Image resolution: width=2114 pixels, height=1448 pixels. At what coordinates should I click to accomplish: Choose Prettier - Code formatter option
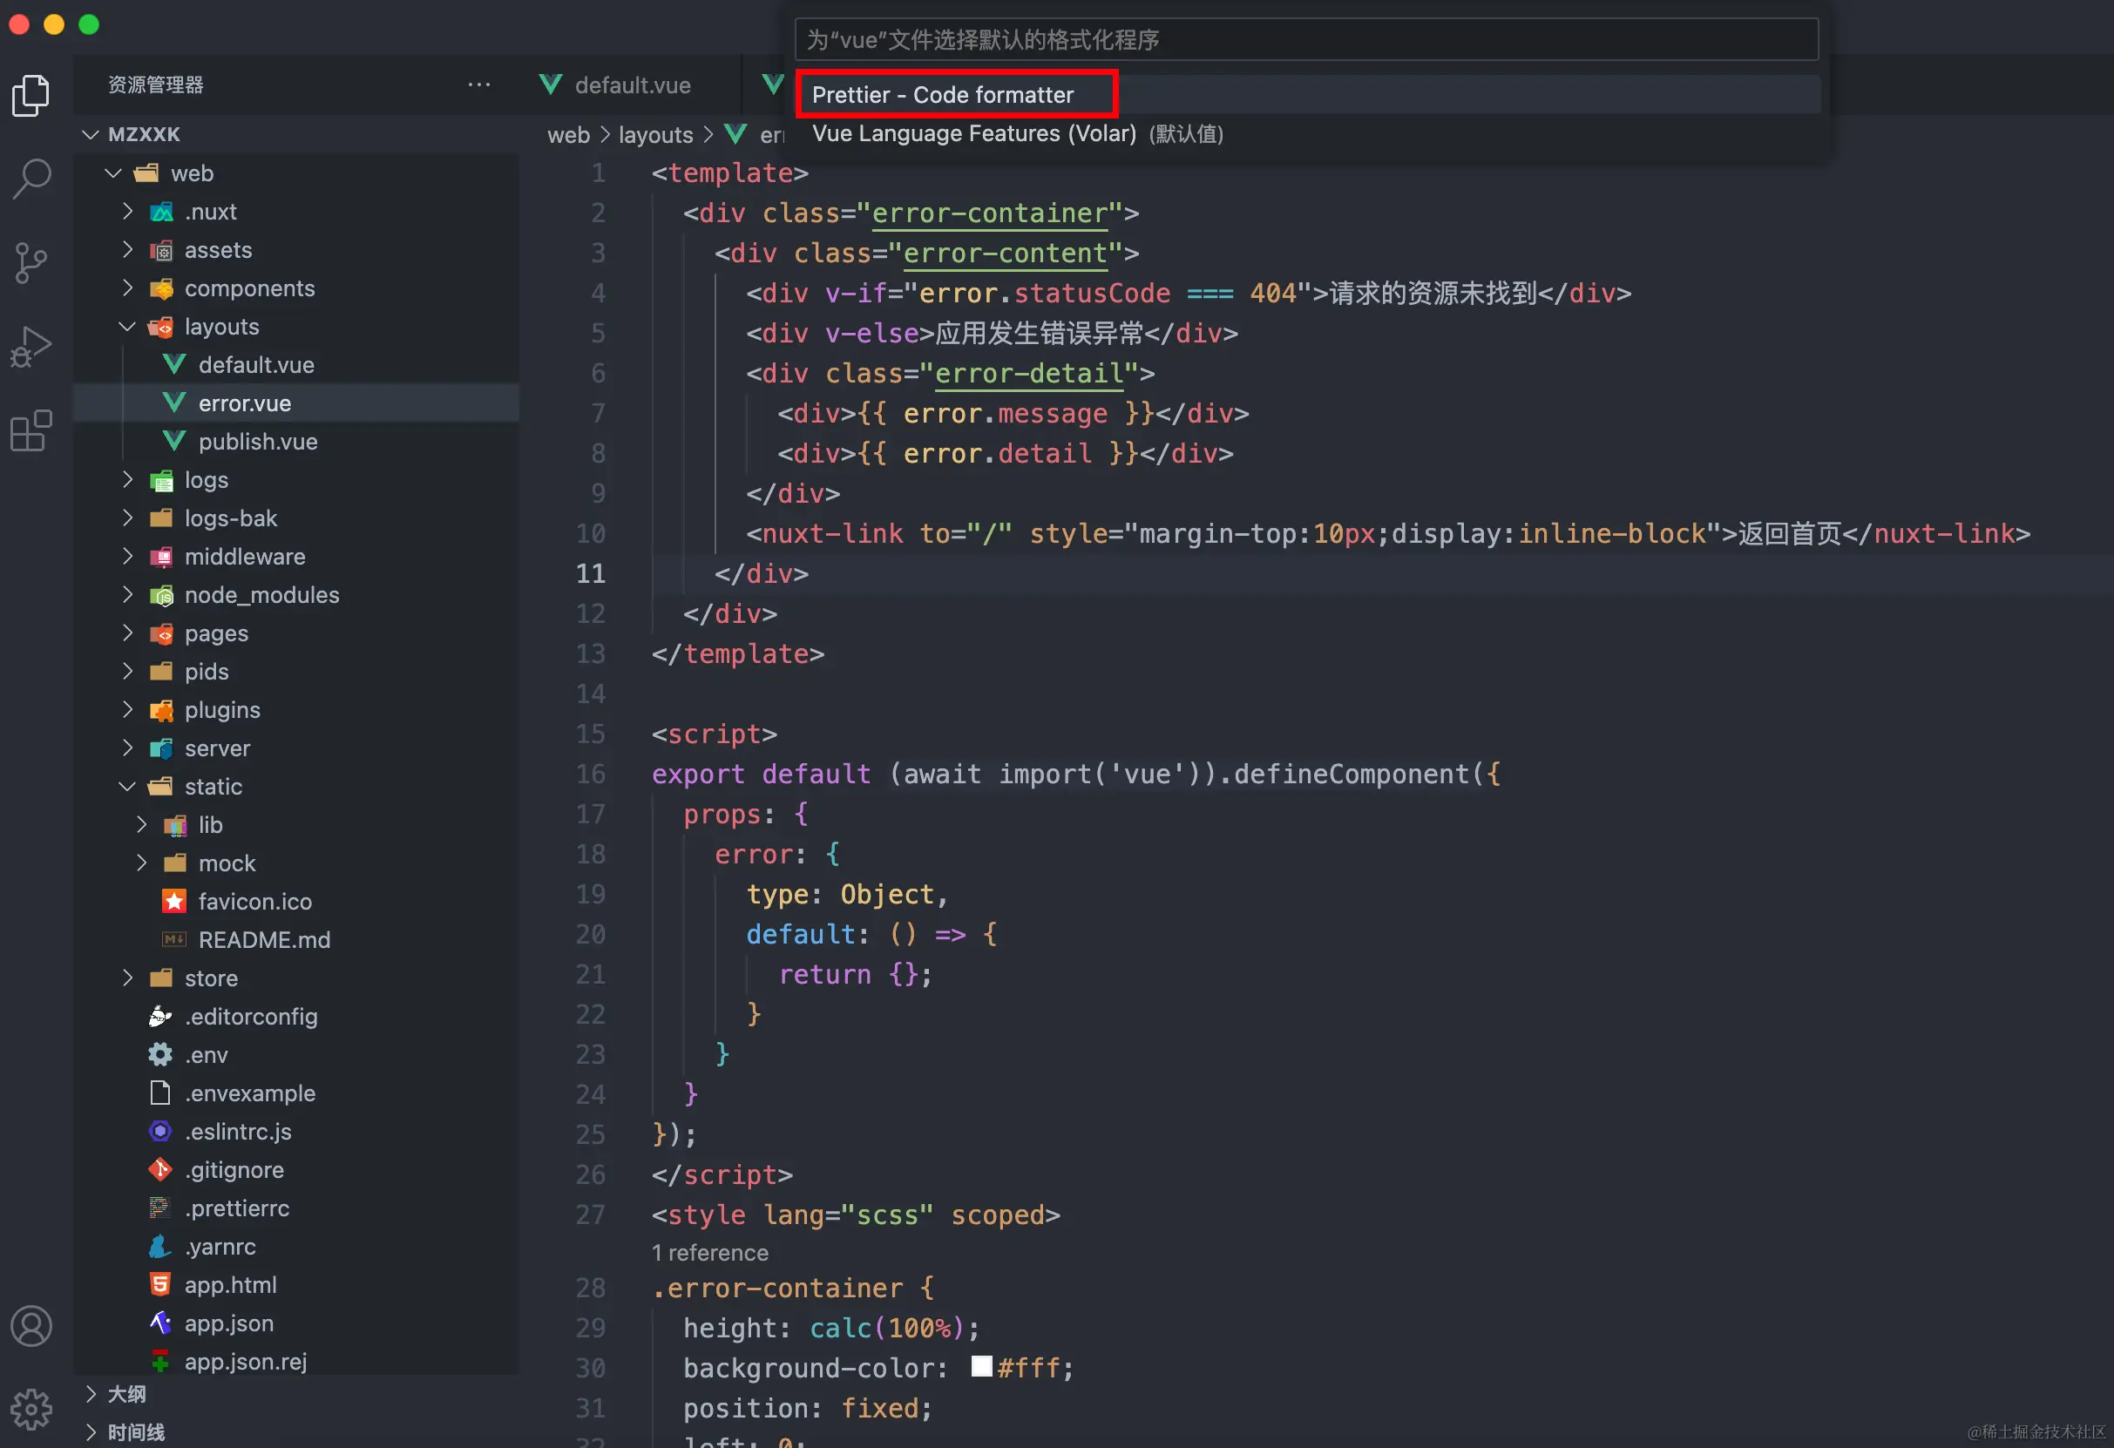[x=1307, y=95]
